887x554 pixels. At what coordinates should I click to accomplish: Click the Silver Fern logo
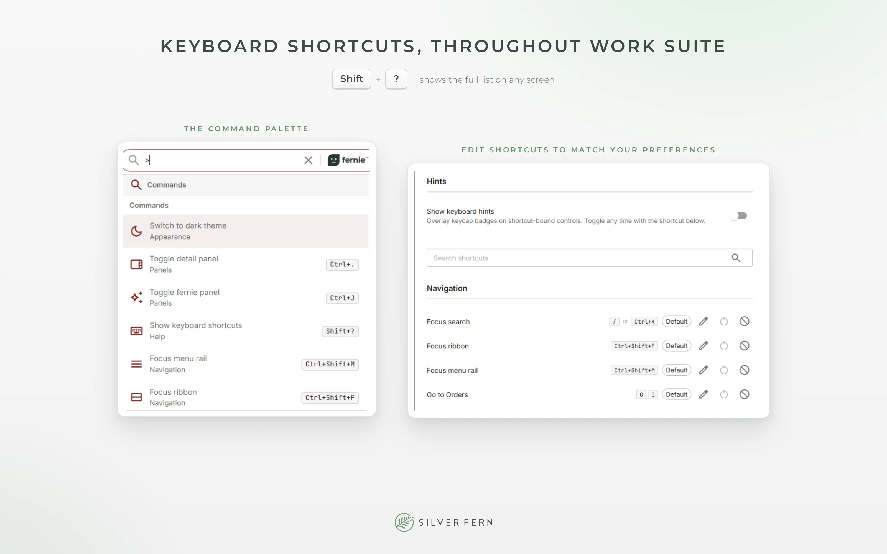pyautogui.click(x=443, y=522)
